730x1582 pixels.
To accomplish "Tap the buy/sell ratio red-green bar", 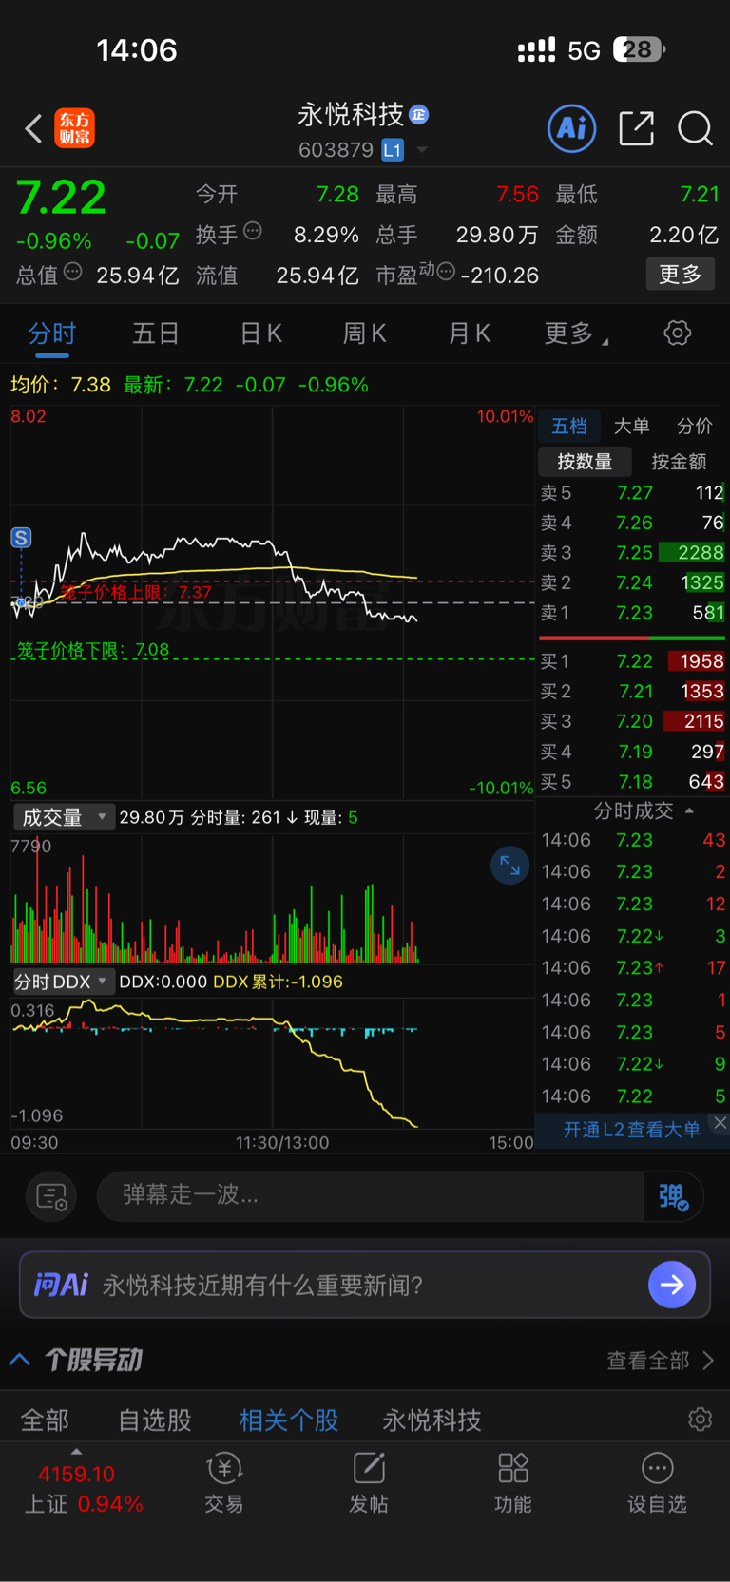I will coord(632,638).
